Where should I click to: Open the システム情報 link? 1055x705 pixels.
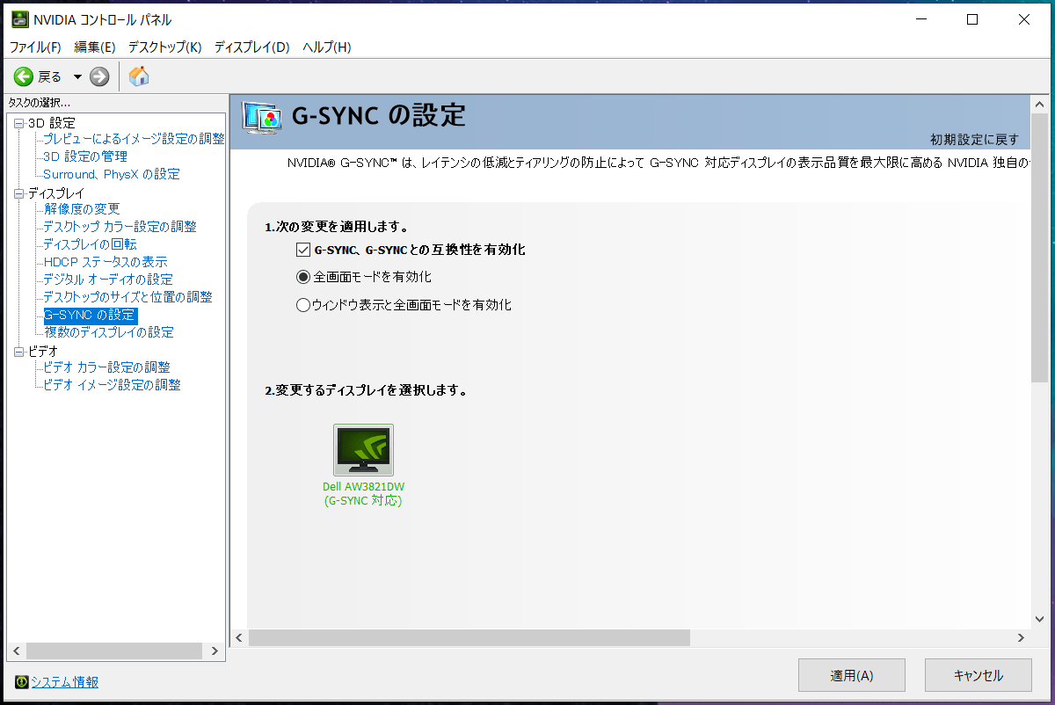(65, 682)
